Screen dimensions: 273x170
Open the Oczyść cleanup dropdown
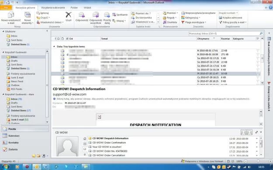43,18
